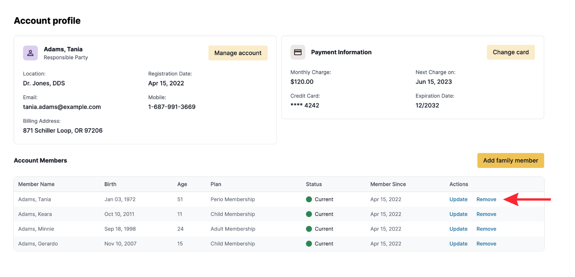Open Manage account

(x=238, y=53)
